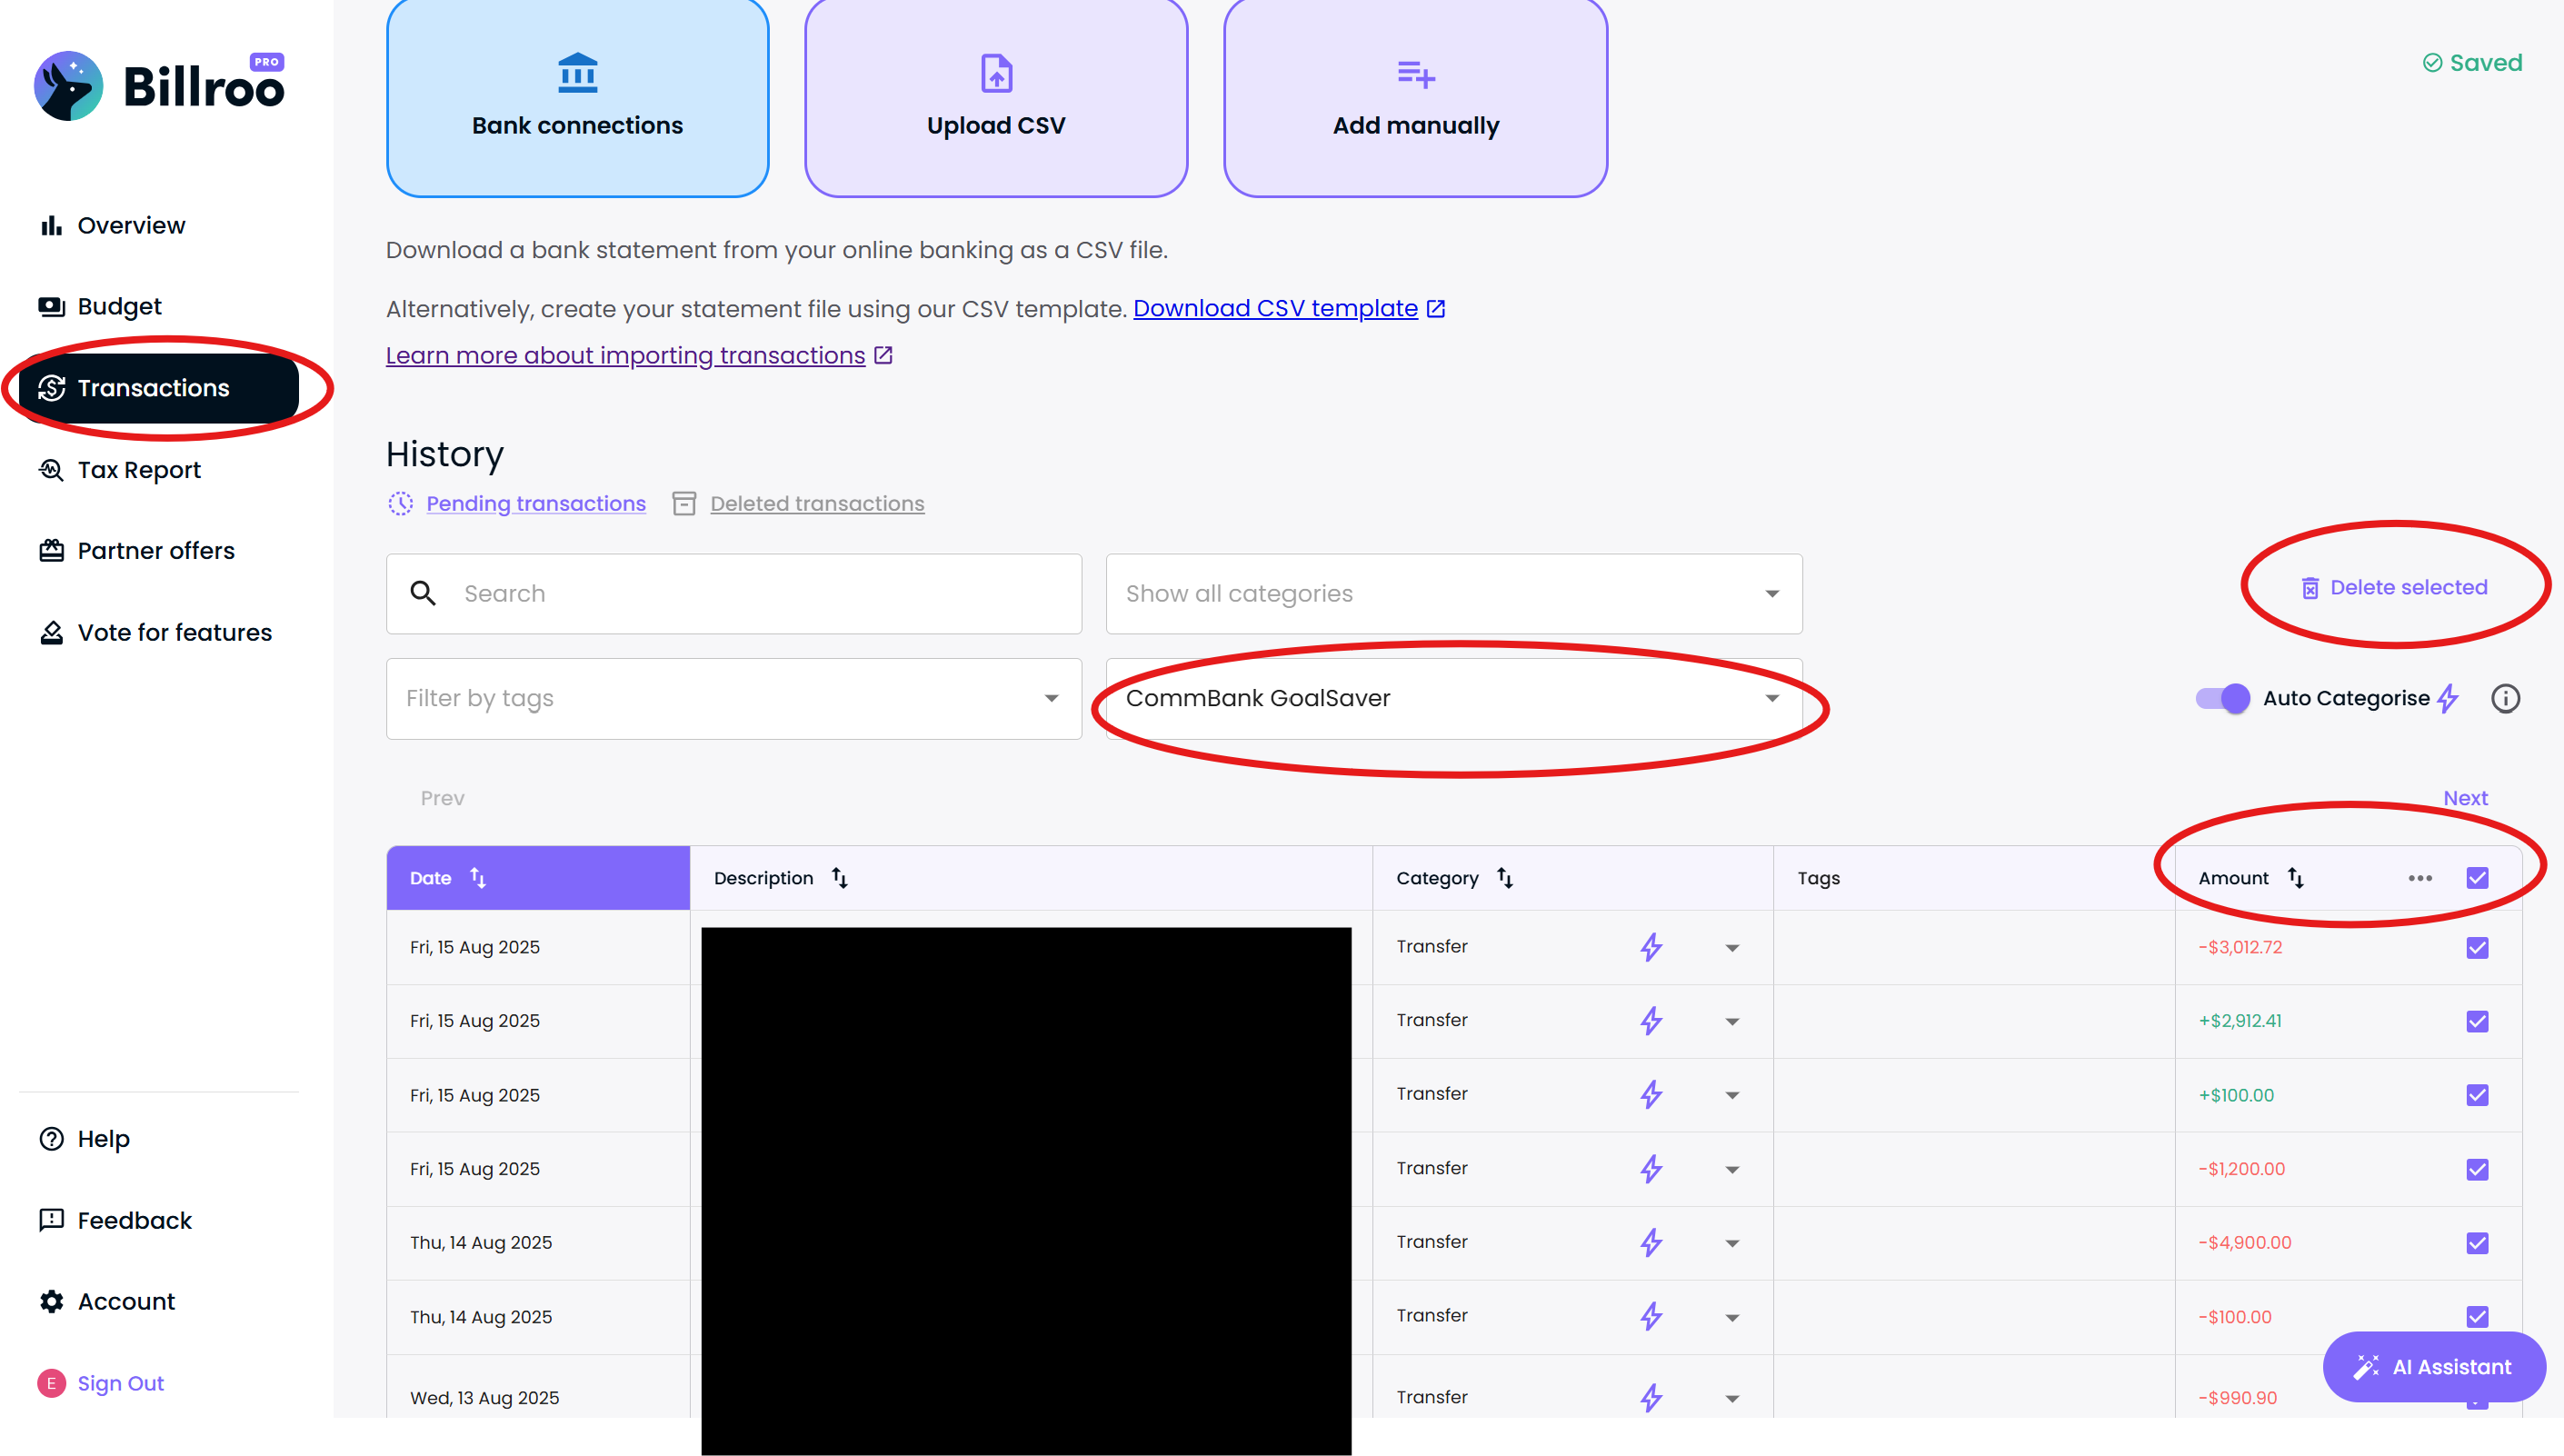The image size is (2564, 1456).
Task: Open the Show all categories dropdown
Action: tap(1454, 594)
